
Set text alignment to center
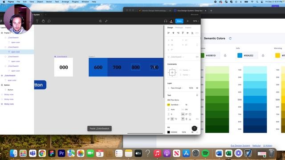172,119
